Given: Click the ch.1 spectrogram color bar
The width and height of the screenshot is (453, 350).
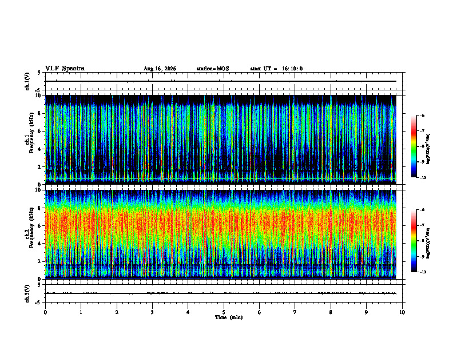Looking at the screenshot, I should [x=414, y=146].
